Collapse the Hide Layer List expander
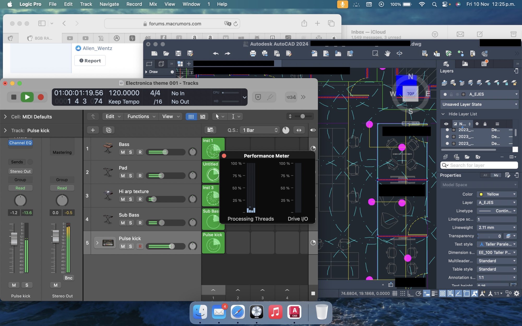Screen dimensions: 522x326 coord(443,114)
